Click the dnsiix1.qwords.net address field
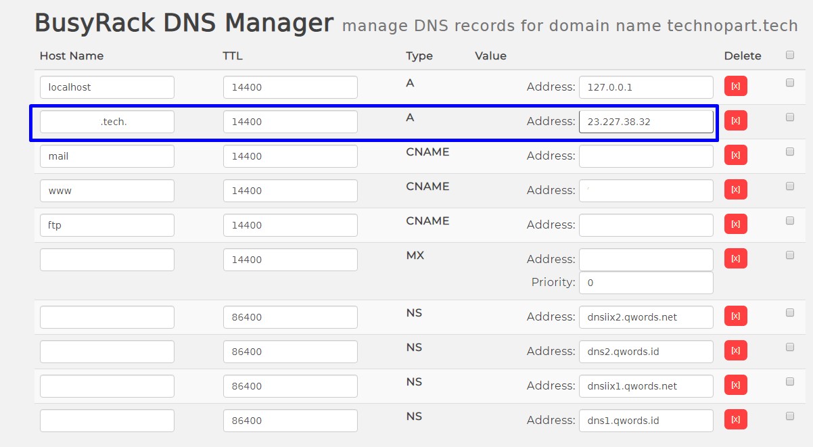This screenshot has height=447, width=813. click(x=645, y=386)
